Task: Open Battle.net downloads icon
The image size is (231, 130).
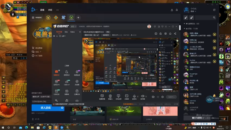Action: 172,10
